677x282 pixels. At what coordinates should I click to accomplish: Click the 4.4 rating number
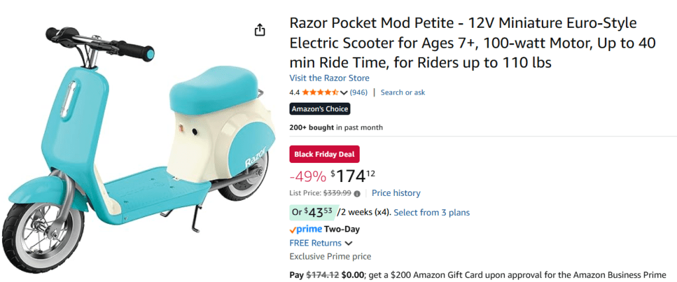point(295,93)
